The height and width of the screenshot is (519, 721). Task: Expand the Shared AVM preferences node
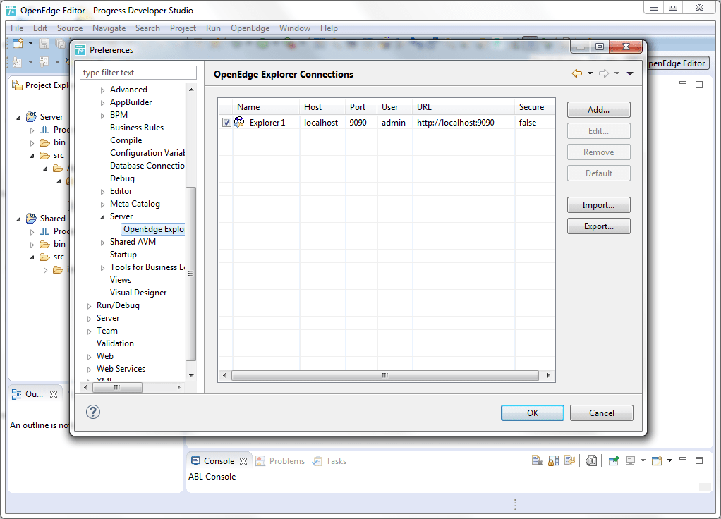[x=102, y=243]
